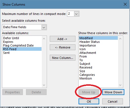130x108 pixels.
Task: Select Subject in shown columns
Action: pos(98,64)
